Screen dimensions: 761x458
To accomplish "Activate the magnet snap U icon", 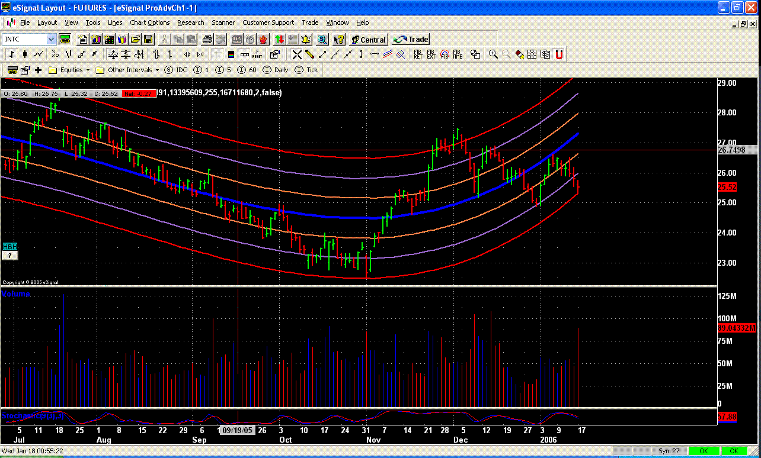I will [559, 54].
